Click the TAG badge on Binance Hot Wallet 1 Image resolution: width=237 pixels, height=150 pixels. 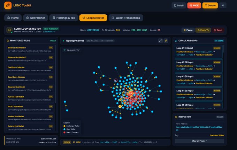(x=51, y=48)
